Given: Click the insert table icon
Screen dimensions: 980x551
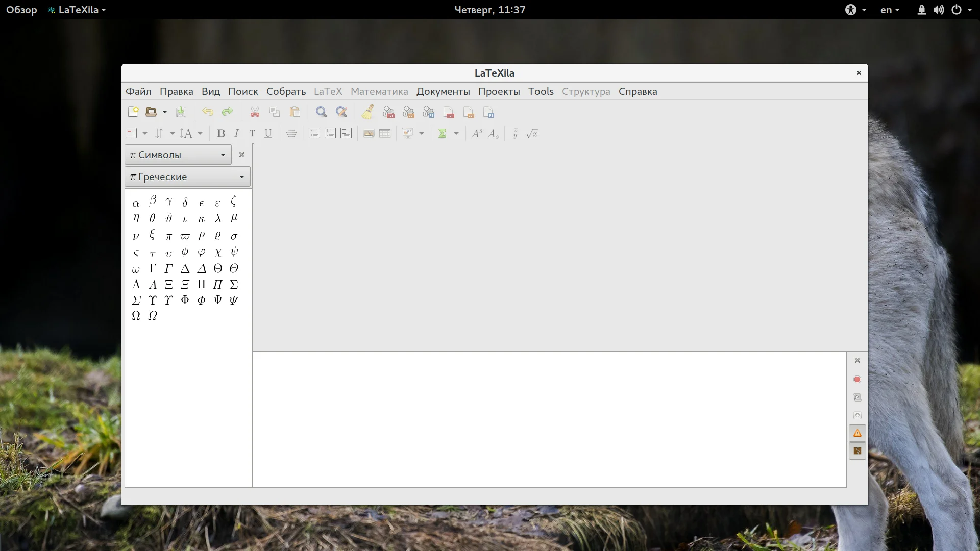Looking at the screenshot, I should tap(385, 134).
